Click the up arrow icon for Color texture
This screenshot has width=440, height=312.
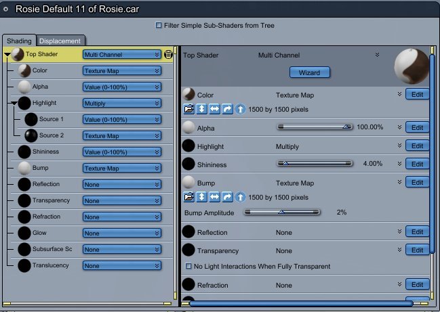click(240, 109)
